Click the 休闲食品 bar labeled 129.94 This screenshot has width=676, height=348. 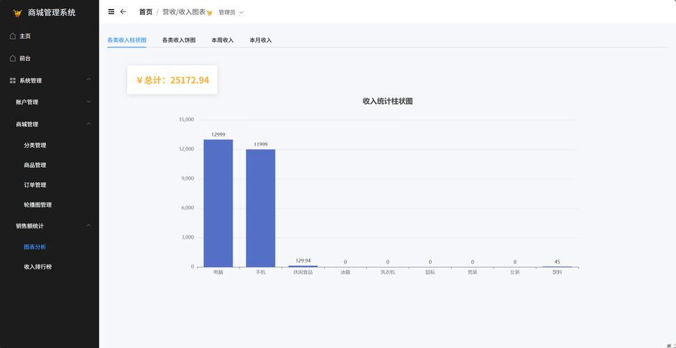(x=303, y=266)
